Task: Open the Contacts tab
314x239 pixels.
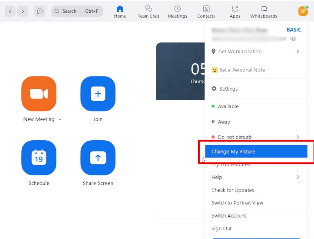Action: point(206,12)
